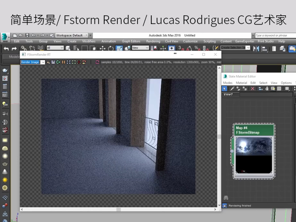Select the Map #4 FStormBitmap node header
This screenshot has width=296, height=222.
coord(253,130)
